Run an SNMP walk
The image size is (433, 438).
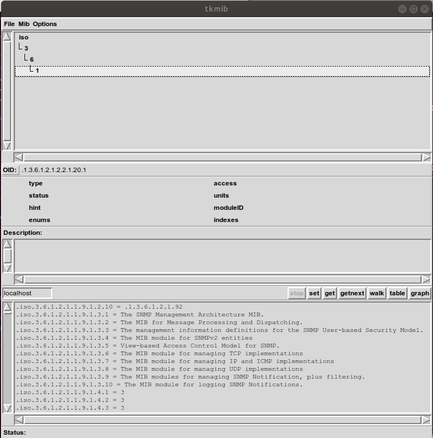coord(376,293)
